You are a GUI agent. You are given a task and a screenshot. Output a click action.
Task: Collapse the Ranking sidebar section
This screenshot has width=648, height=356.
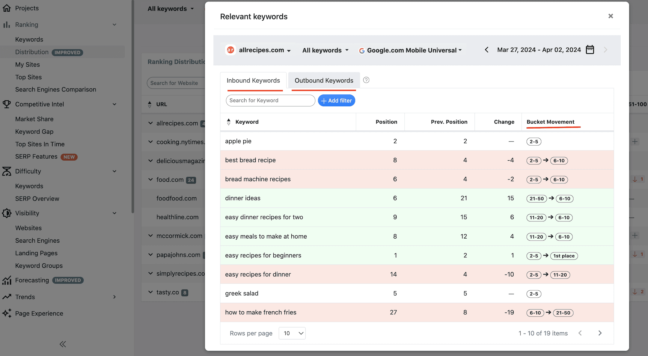point(114,25)
